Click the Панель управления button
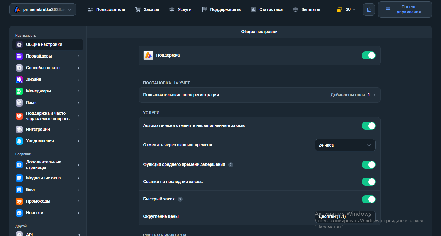This screenshot has height=236, width=441. (x=405, y=9)
